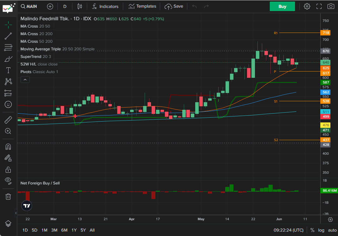Select the 3M time range

54,230
